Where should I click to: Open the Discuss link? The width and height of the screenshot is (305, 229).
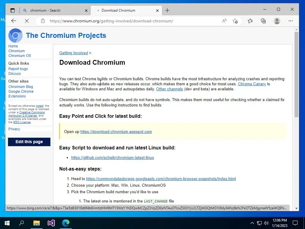click(x=15, y=74)
